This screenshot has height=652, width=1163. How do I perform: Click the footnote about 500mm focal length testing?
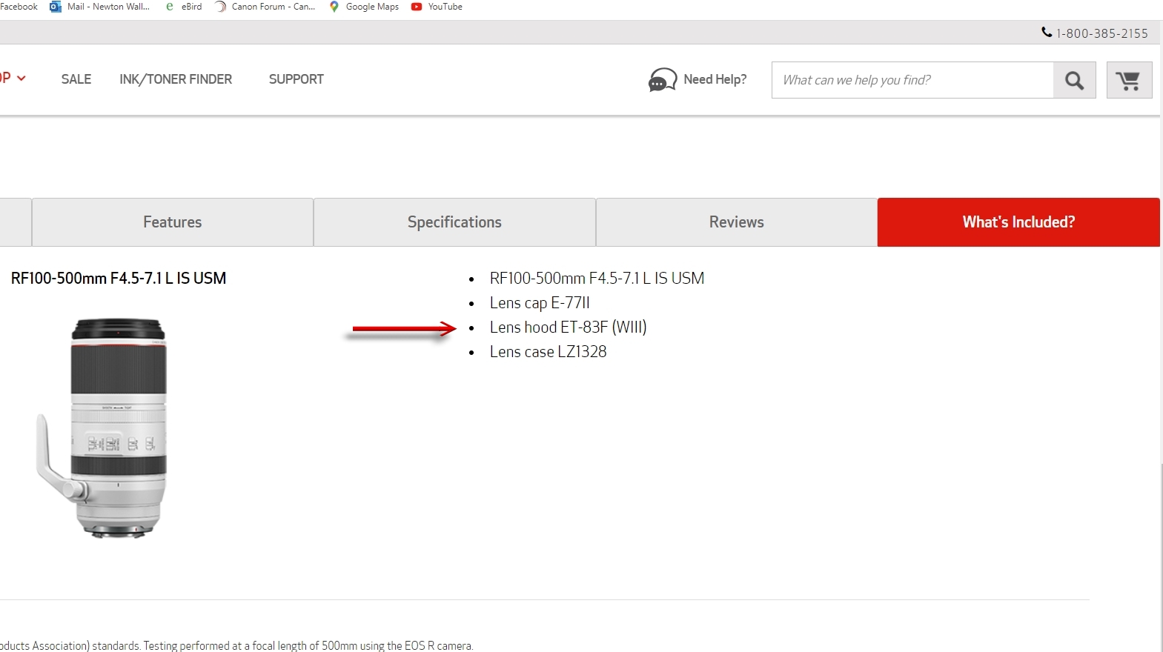click(x=236, y=645)
